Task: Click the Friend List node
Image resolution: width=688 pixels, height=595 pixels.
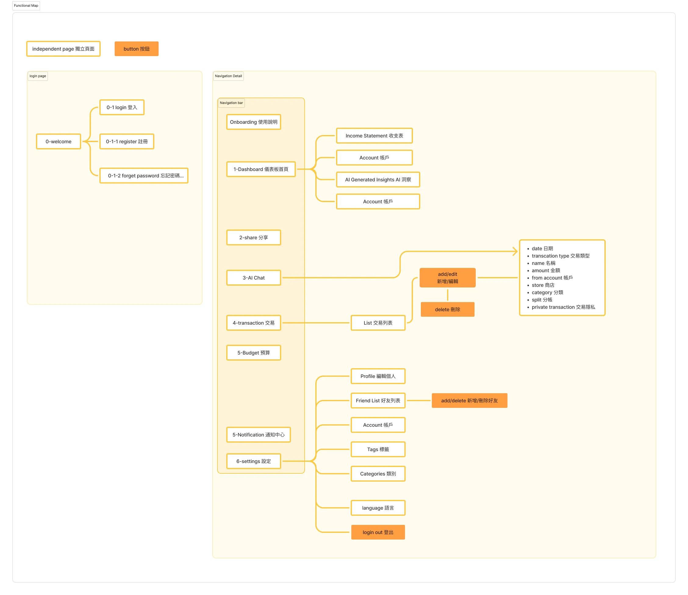Action: coord(378,401)
